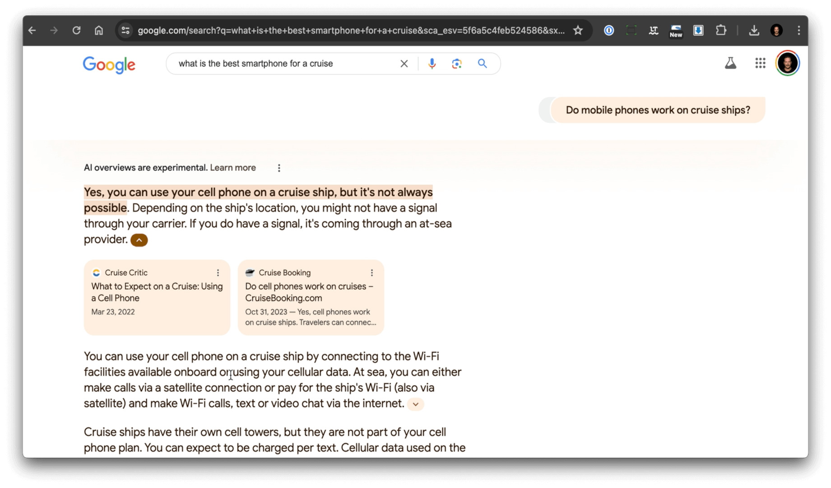Screen dimensions: 831x488
Task: Open the Google account avatar
Action: point(788,63)
